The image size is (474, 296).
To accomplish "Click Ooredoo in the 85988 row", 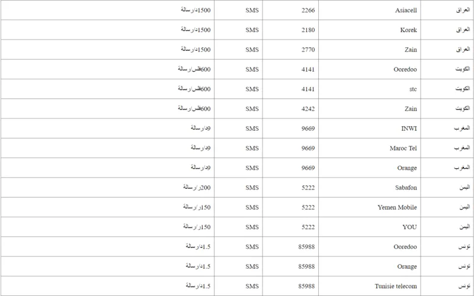I will click(405, 247).
